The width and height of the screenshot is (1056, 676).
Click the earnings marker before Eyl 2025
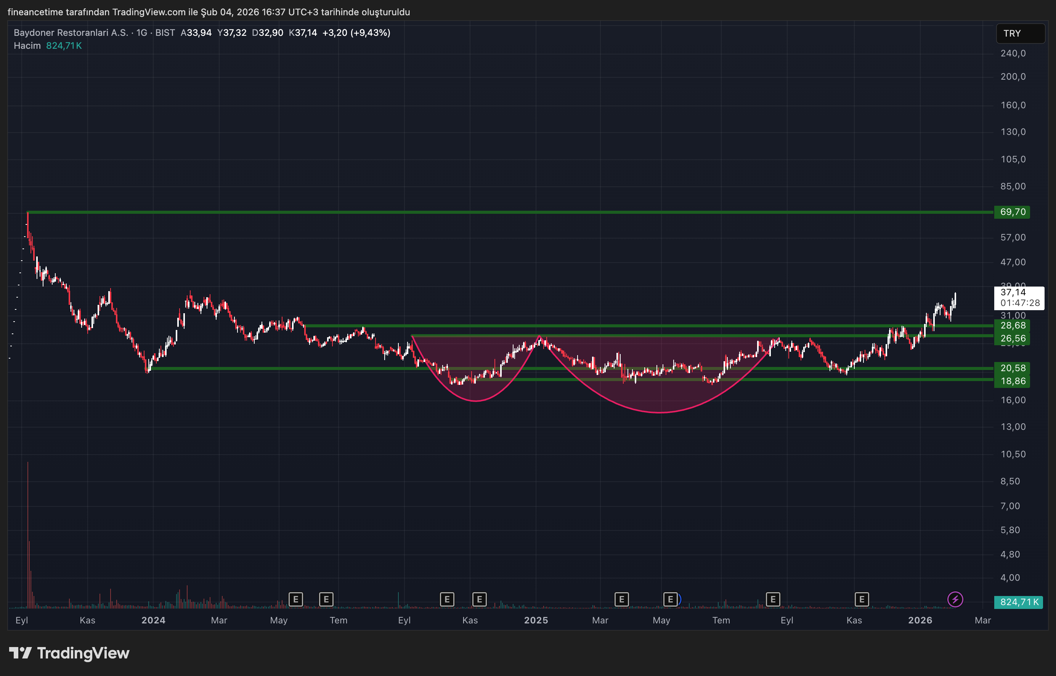pos(773,599)
